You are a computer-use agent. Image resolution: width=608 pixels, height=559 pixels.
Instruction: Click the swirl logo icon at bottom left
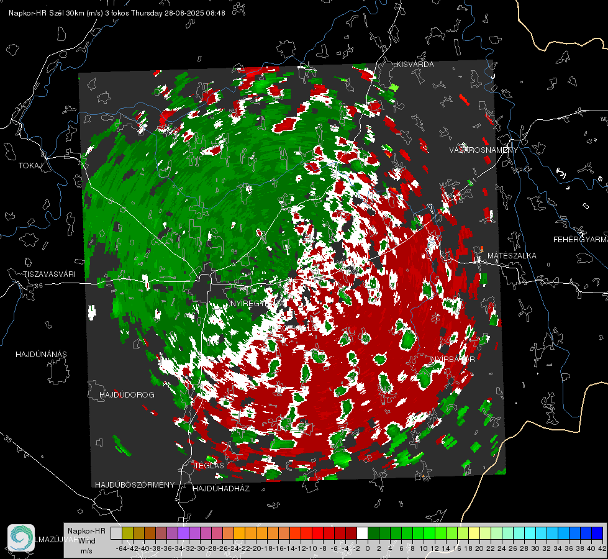(x=21, y=538)
